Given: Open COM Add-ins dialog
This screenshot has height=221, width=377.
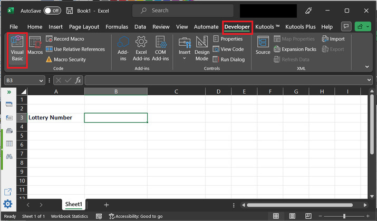Looking at the screenshot, I should pyautogui.click(x=160, y=48).
